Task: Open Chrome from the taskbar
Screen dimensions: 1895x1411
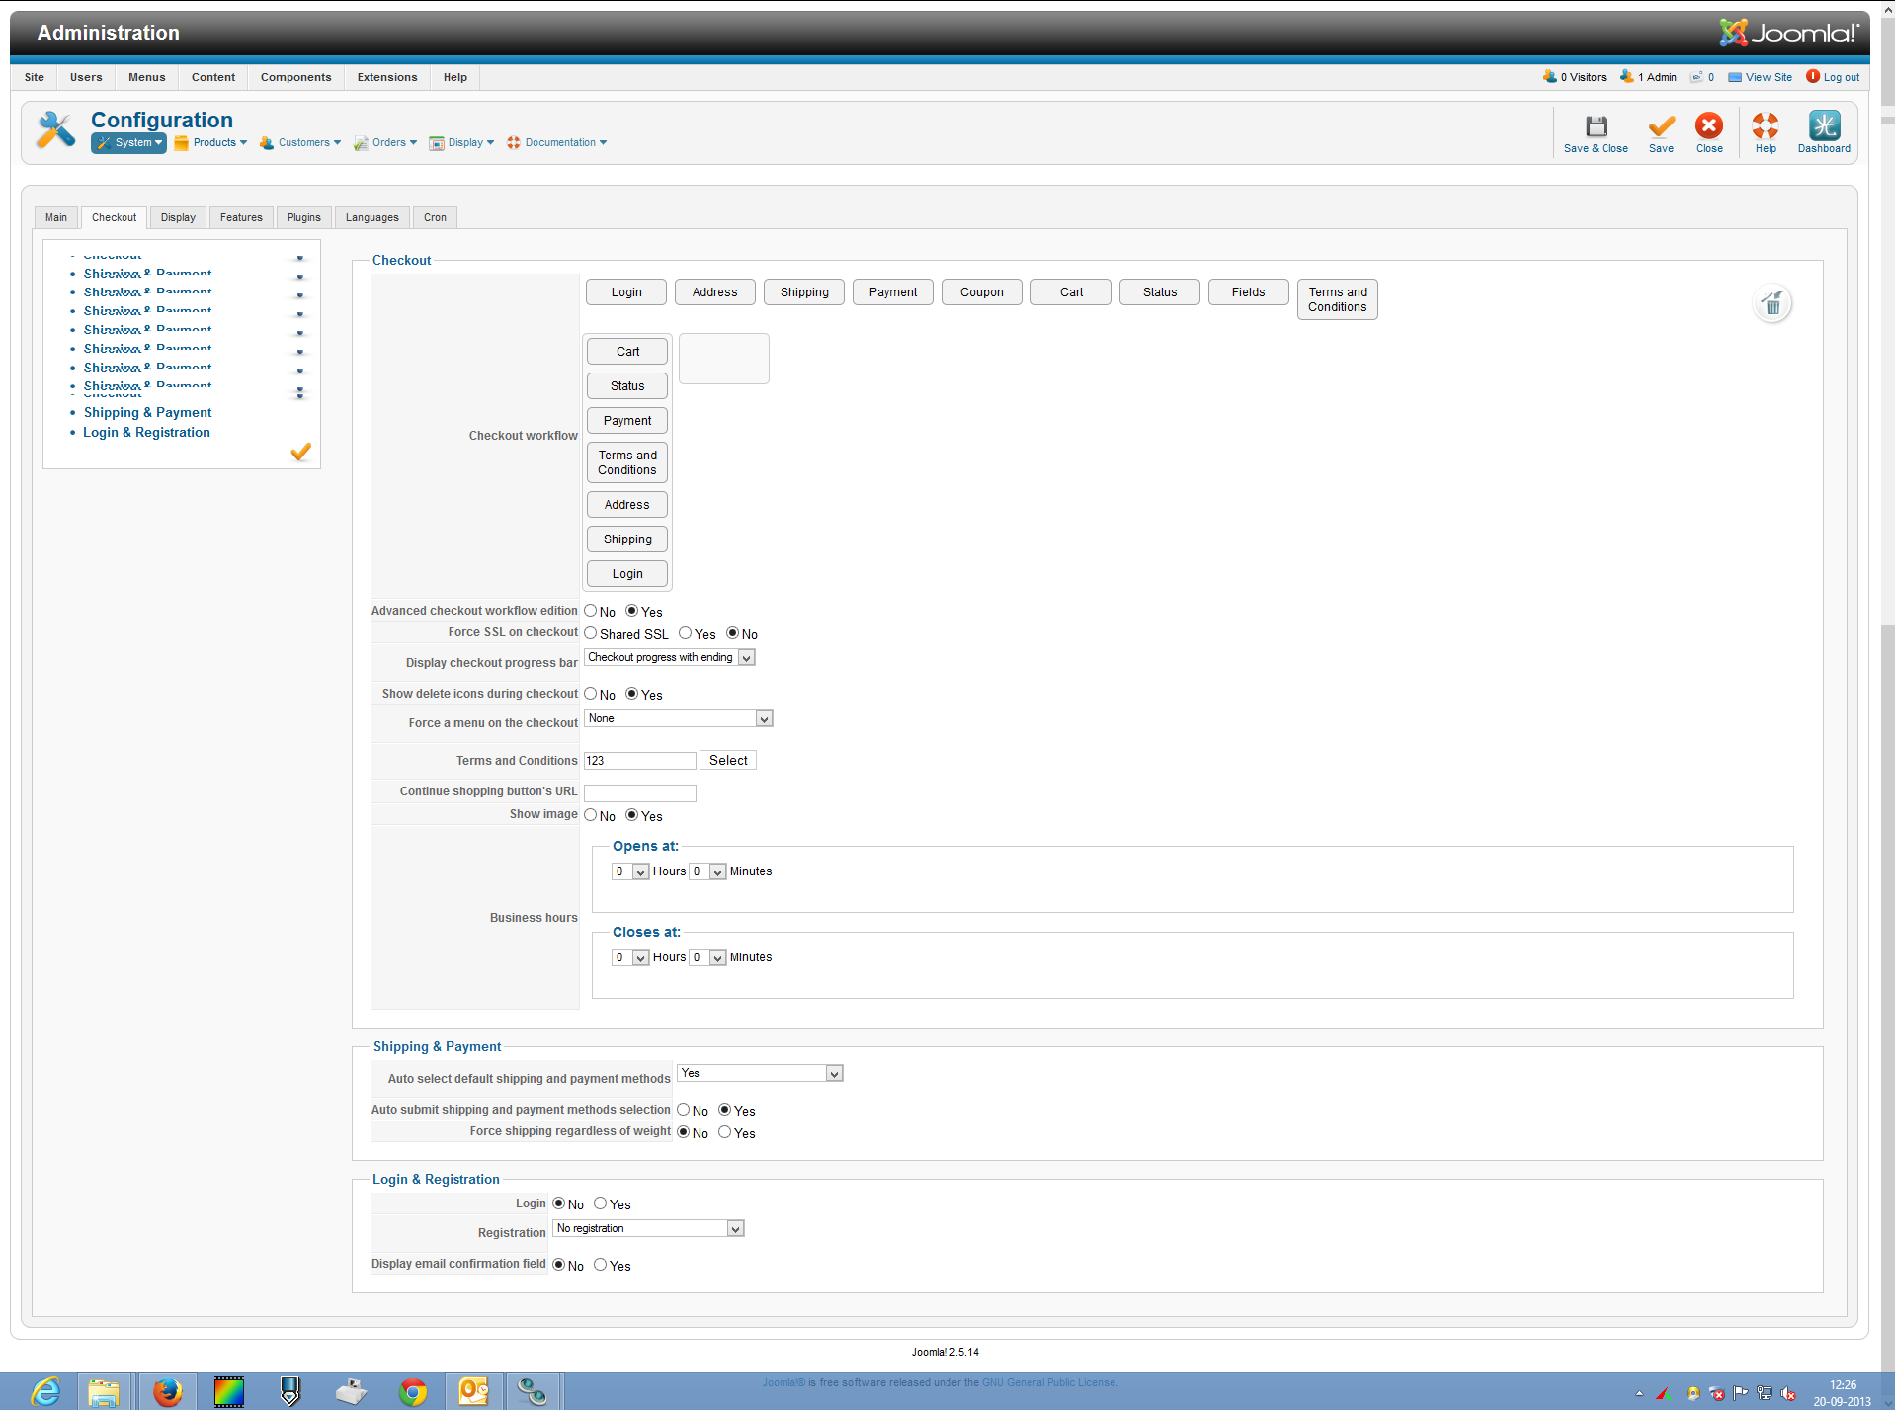Action: coord(412,1391)
